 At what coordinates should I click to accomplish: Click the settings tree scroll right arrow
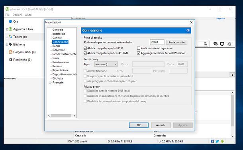click(74, 116)
